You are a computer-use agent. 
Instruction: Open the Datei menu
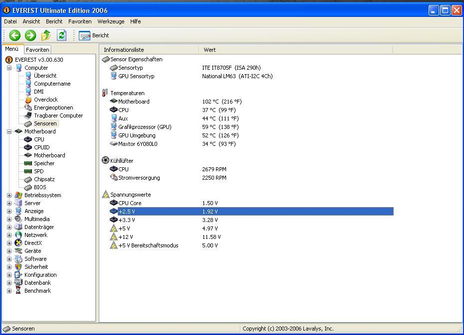pos(10,21)
